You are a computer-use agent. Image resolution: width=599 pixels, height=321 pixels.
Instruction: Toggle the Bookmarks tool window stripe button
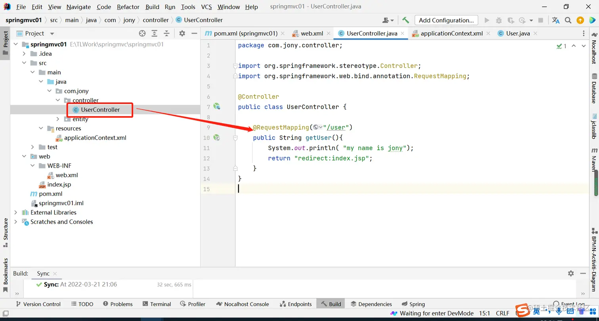pos(5,275)
